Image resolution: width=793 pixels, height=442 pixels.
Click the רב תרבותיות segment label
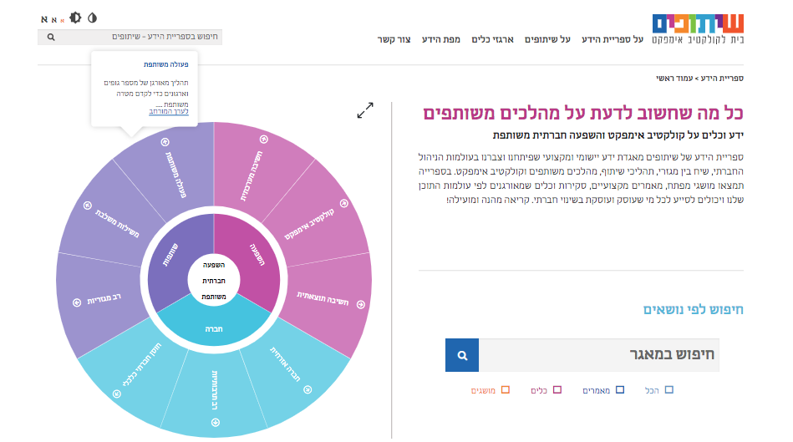click(x=215, y=390)
